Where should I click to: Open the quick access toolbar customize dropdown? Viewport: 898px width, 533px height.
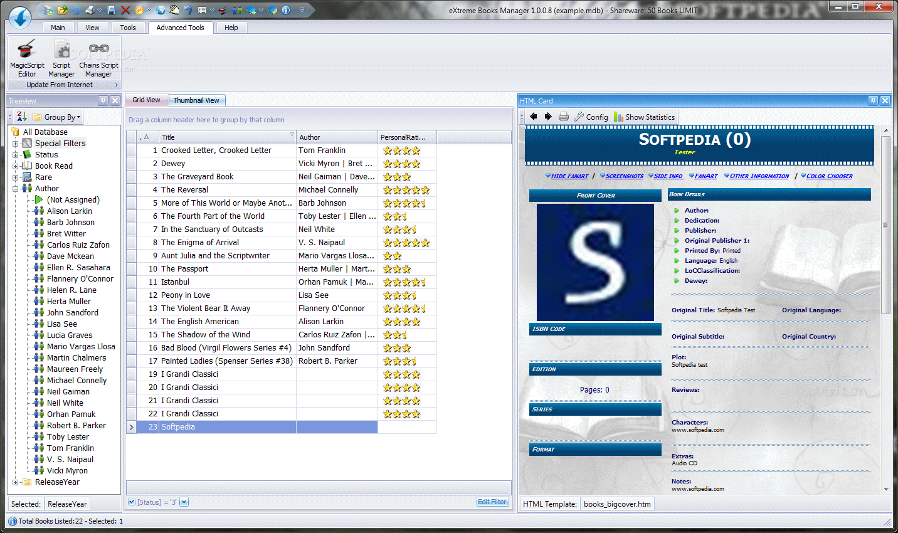click(x=302, y=10)
